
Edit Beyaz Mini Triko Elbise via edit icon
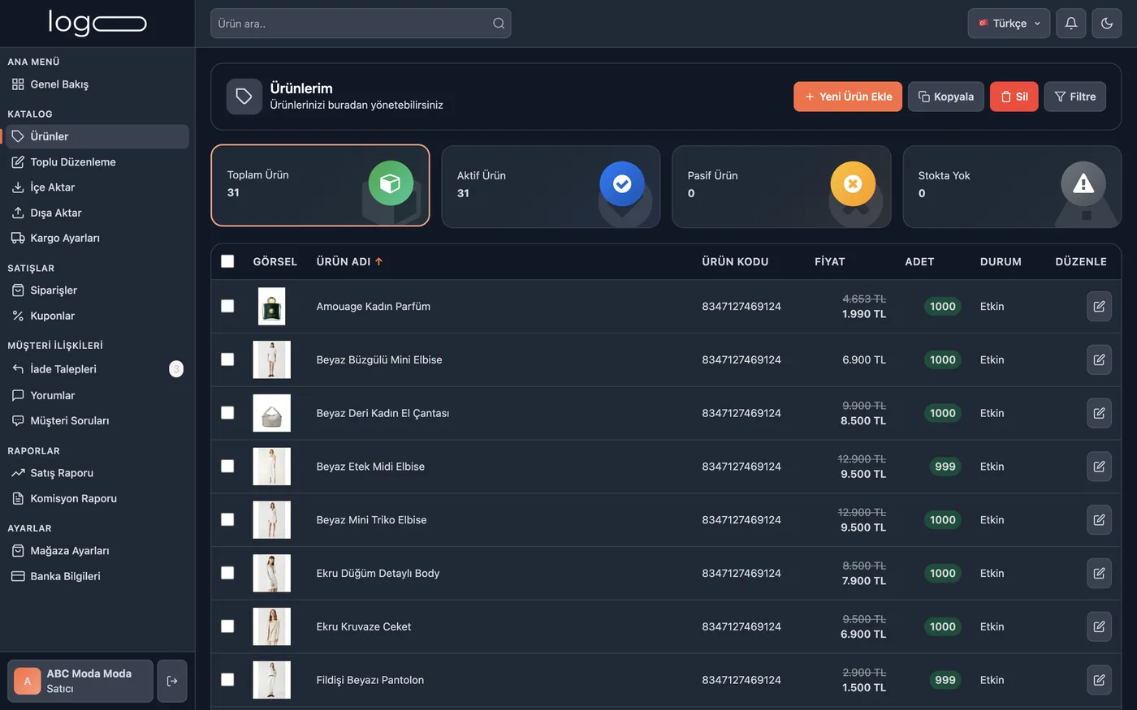(x=1099, y=519)
